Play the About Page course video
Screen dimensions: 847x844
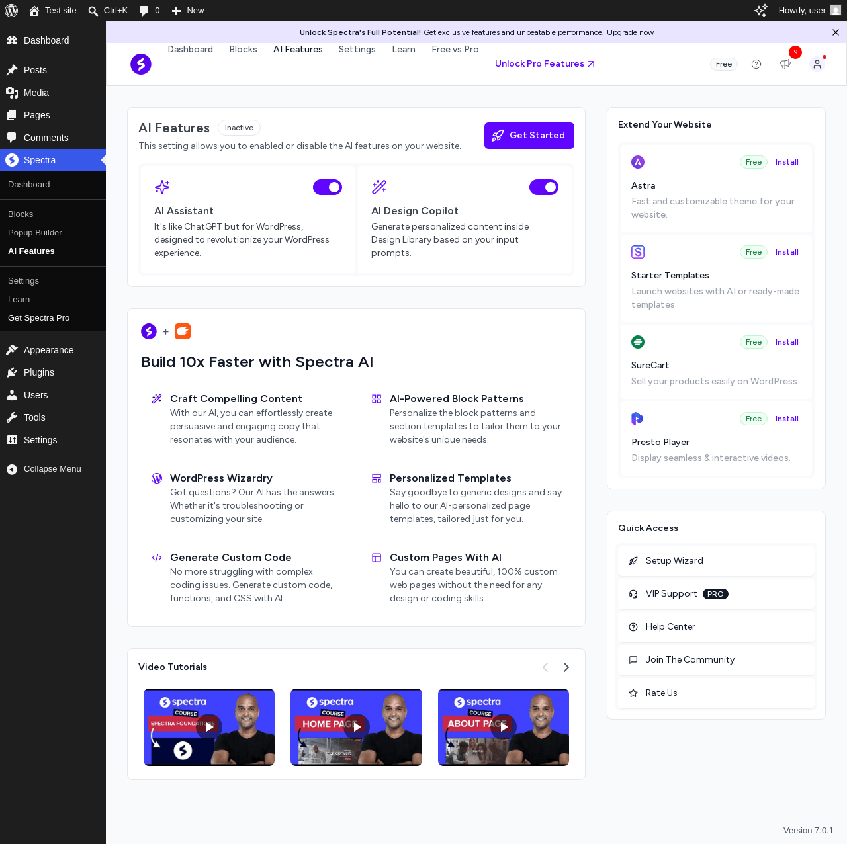[504, 727]
